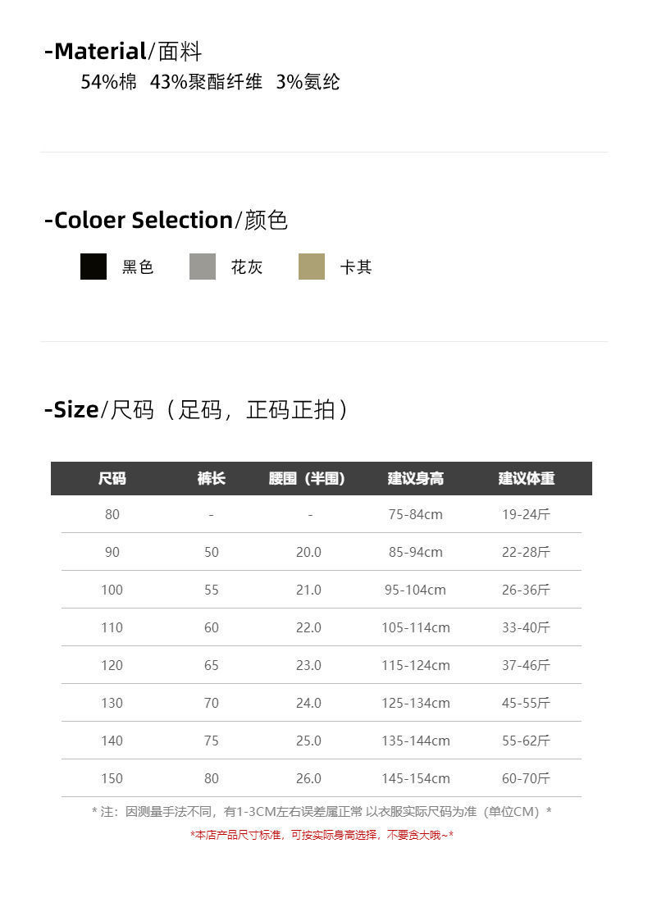Screen dimensions: 648x898
Task: Select the 腰围（半围） column header
Action: 308,479
